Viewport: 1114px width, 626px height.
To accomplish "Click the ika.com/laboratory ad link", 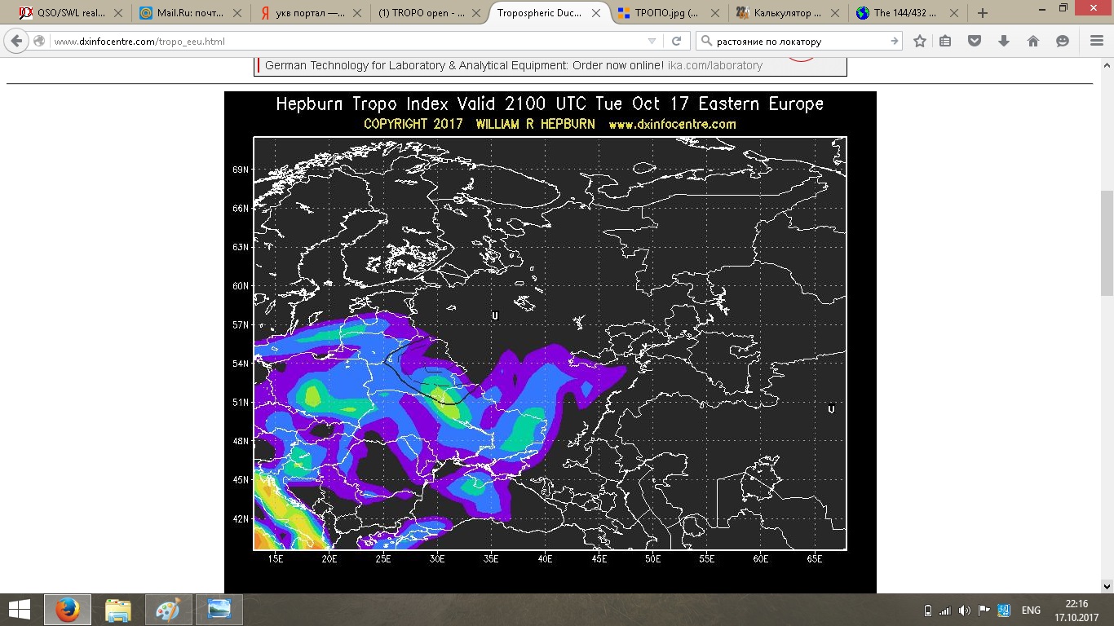I will point(714,65).
